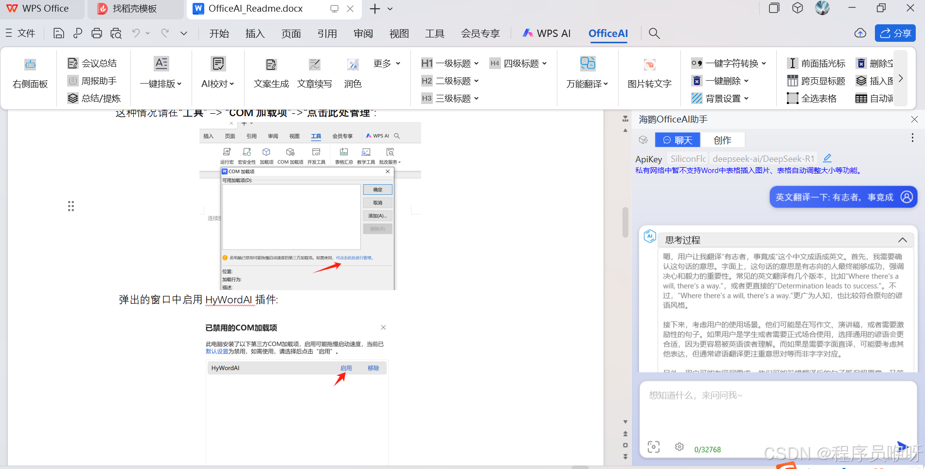Expand ribbon overflow arrow at right
925x469 pixels.
901,78
